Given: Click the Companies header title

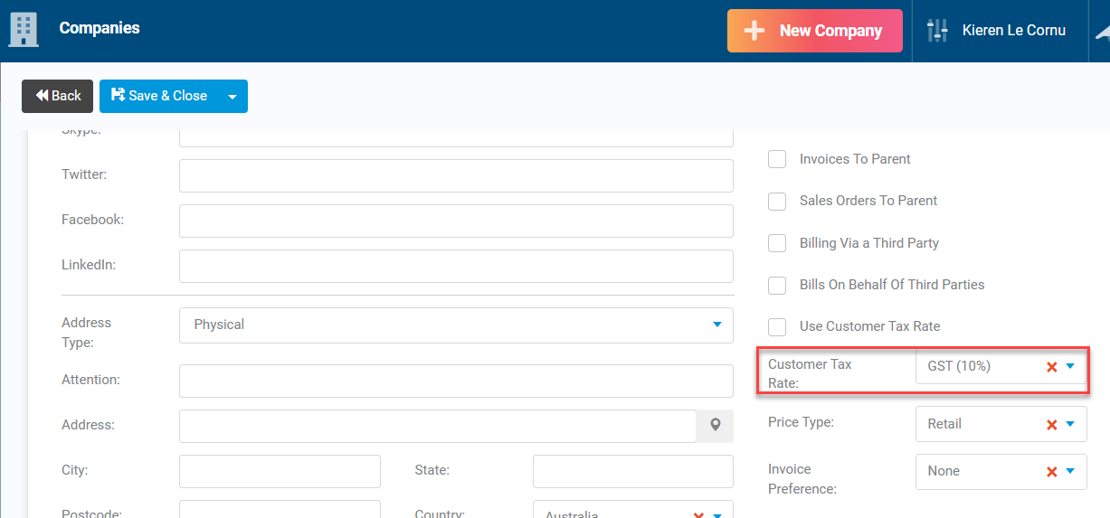Looking at the screenshot, I should tap(100, 28).
